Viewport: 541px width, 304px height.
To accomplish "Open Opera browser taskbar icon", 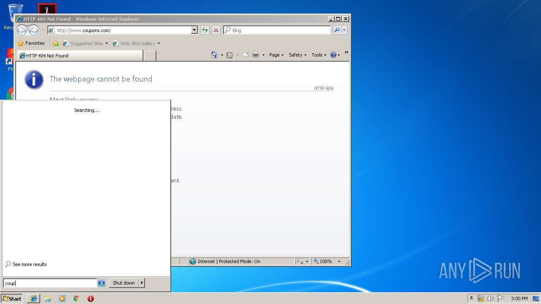I will pyautogui.click(x=90, y=299).
